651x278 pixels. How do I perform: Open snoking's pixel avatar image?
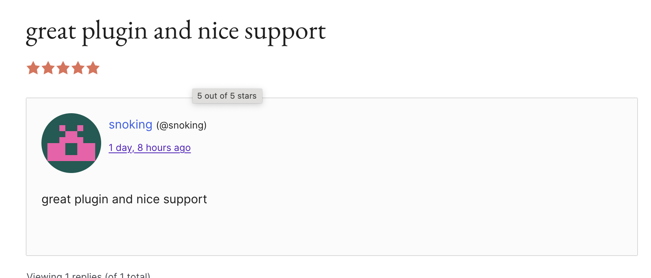coord(71,143)
